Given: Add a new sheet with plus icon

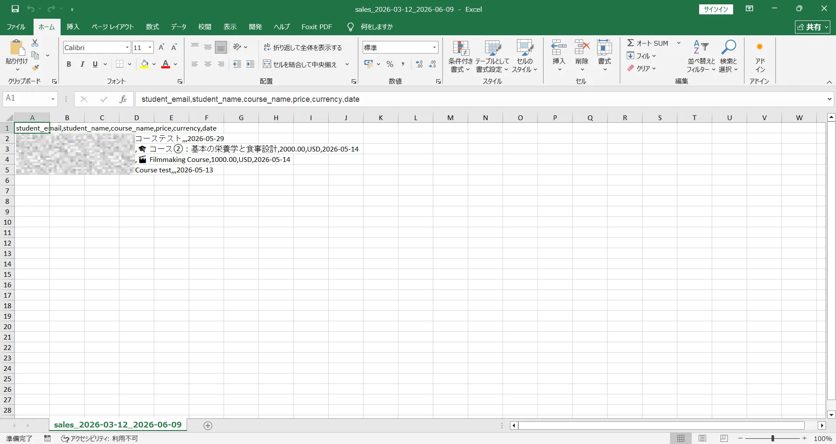Looking at the screenshot, I should pos(208,426).
